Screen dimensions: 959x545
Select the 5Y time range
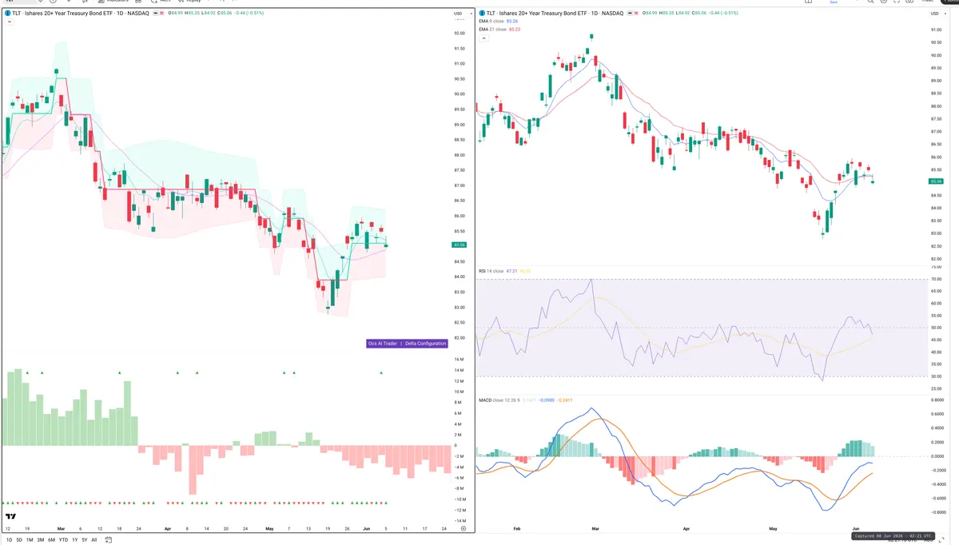(85, 539)
